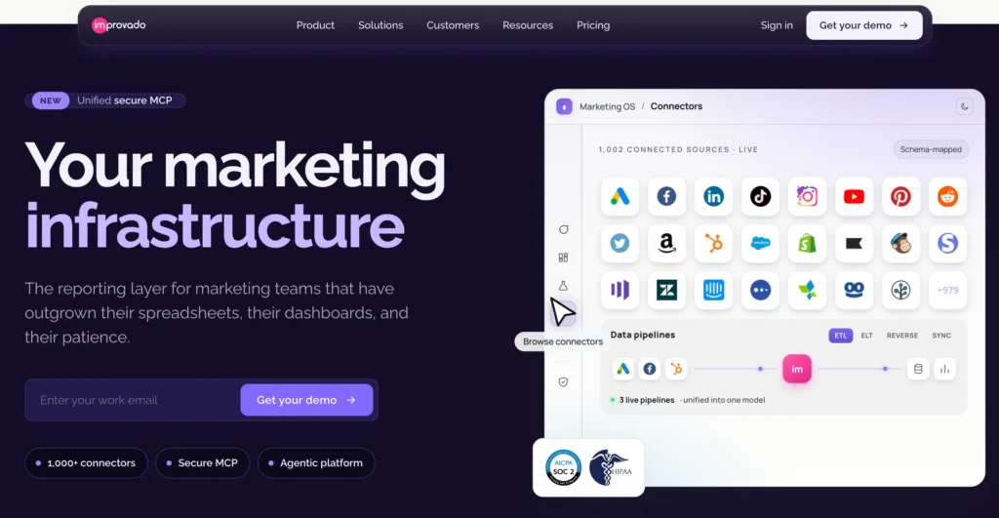The image size is (999, 518).
Task: Select the shield checkmark icon in the sidebar
Action: click(x=563, y=382)
